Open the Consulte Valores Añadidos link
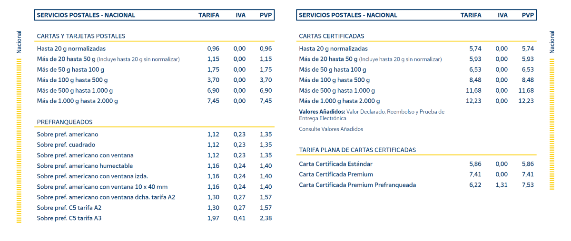571x241 pixels. pos(331,129)
